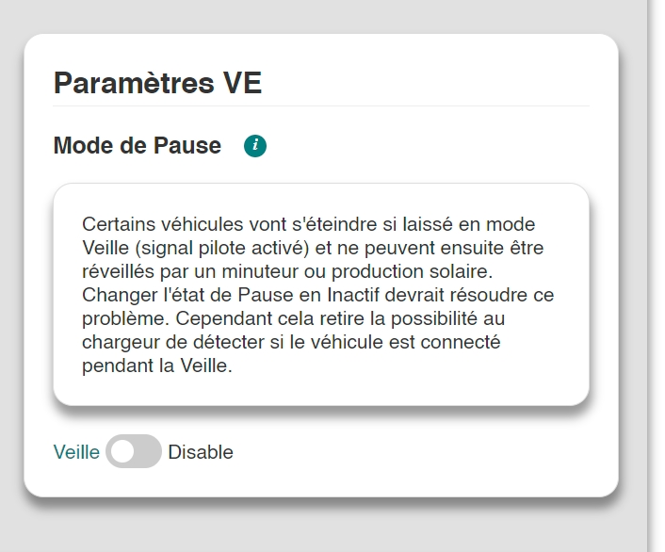Click the info icon beside Mode de Pause
The width and height of the screenshot is (665, 552).
tap(255, 146)
